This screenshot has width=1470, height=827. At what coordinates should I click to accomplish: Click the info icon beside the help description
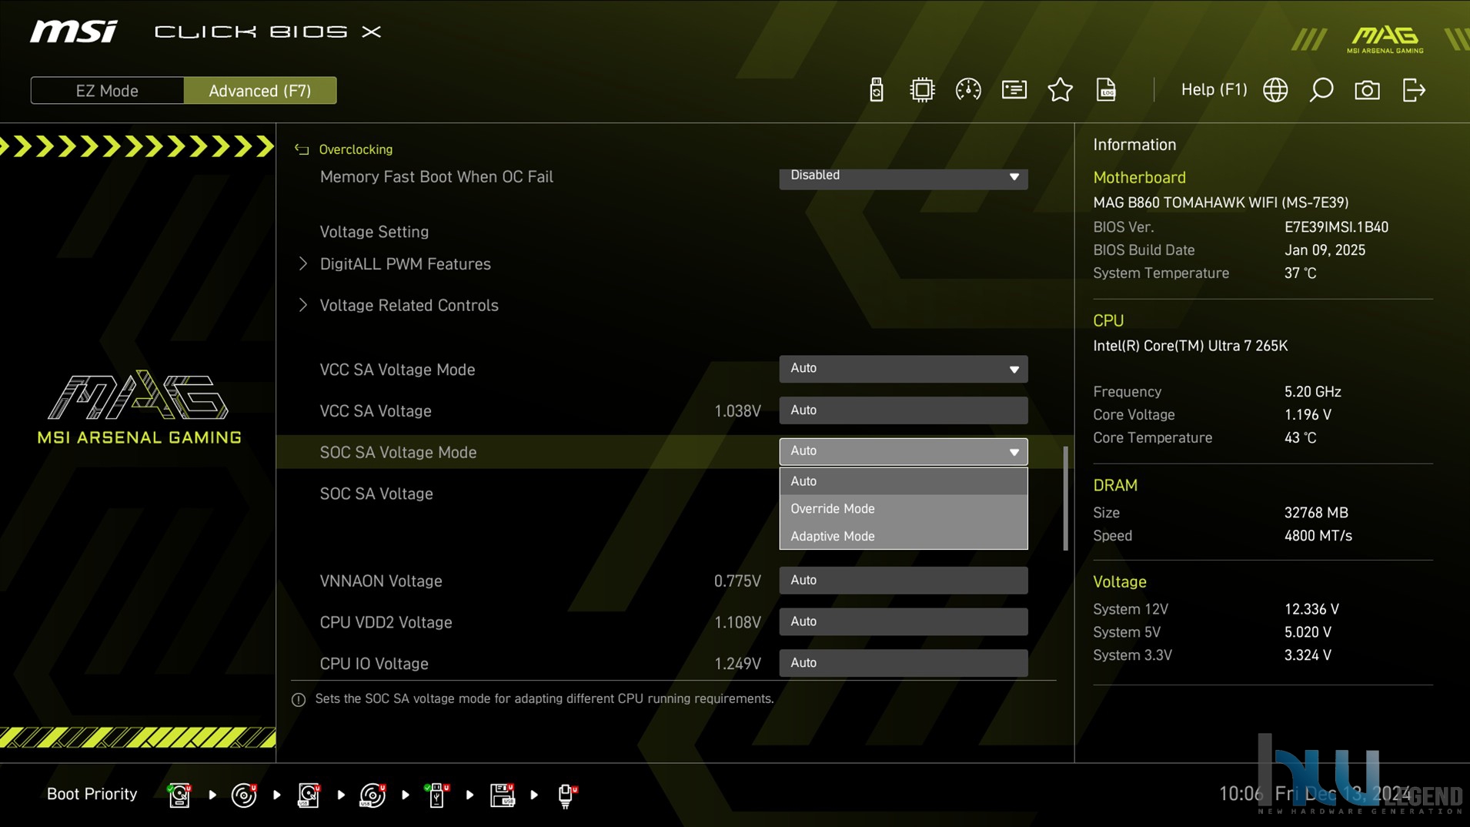(299, 699)
